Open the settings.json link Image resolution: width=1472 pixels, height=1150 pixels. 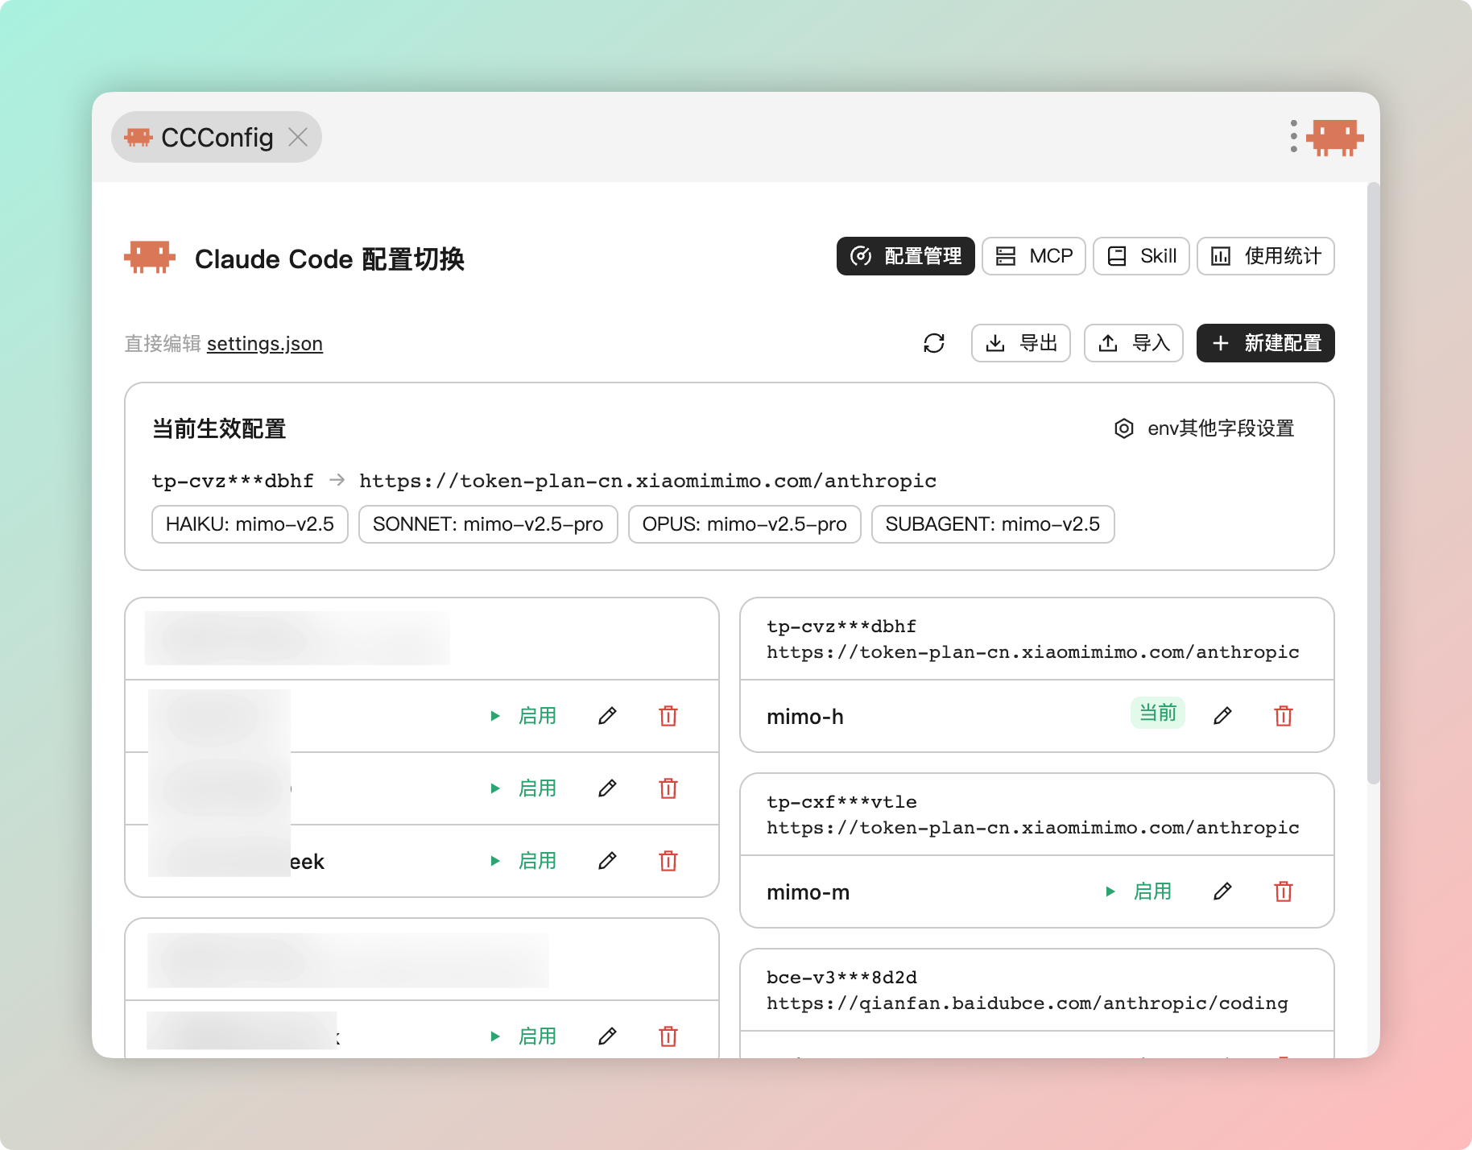pos(265,344)
